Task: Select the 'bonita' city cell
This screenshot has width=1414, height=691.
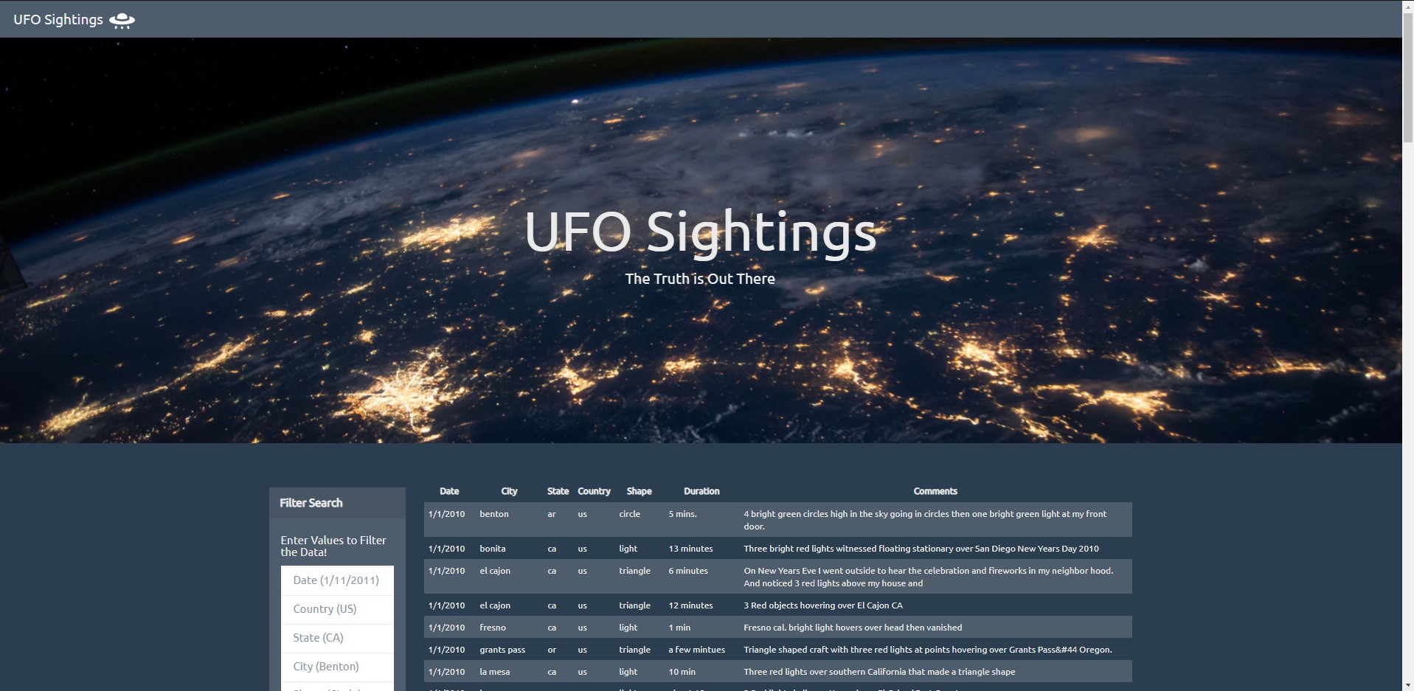Action: [493, 549]
